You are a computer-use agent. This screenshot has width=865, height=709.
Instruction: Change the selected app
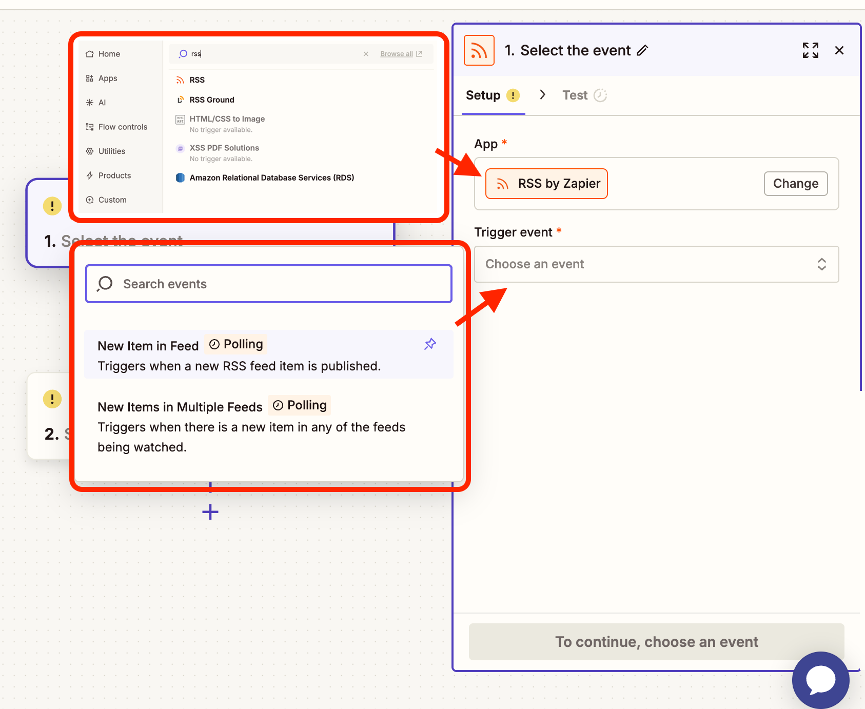795,184
